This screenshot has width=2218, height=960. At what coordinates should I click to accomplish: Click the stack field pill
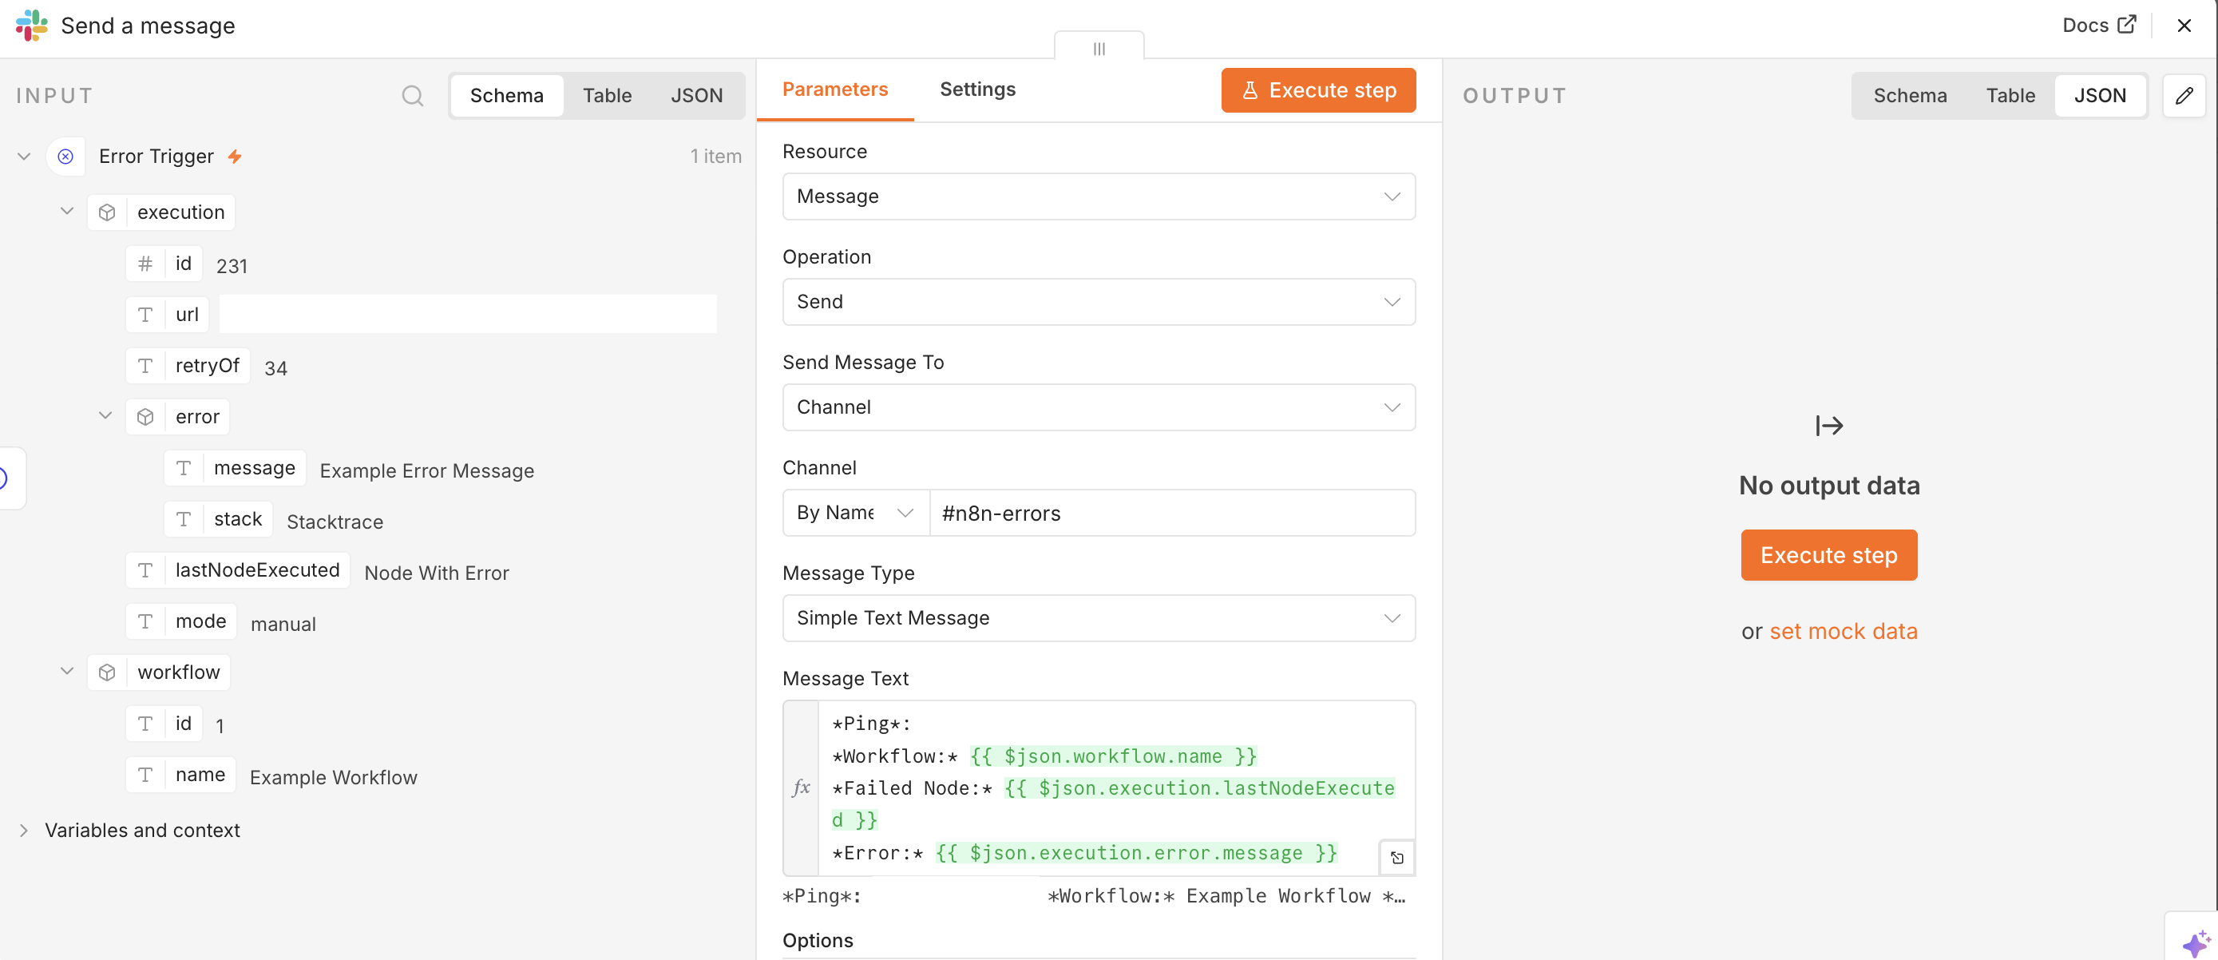[x=219, y=519]
